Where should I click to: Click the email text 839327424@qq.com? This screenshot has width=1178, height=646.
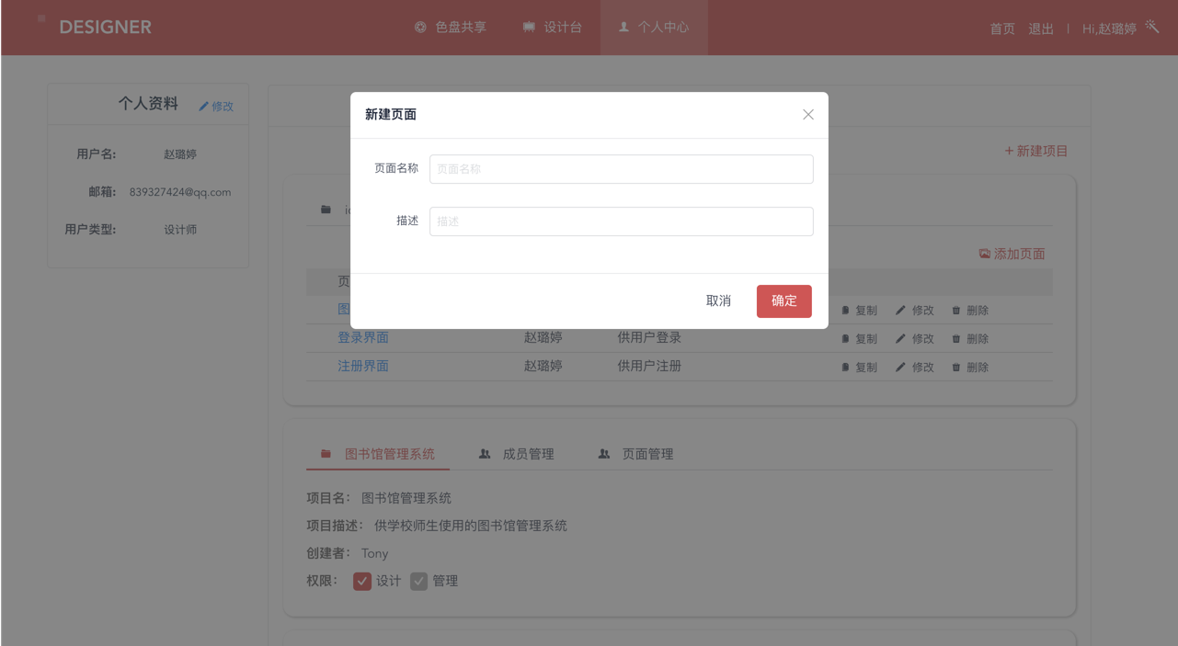pos(180,192)
